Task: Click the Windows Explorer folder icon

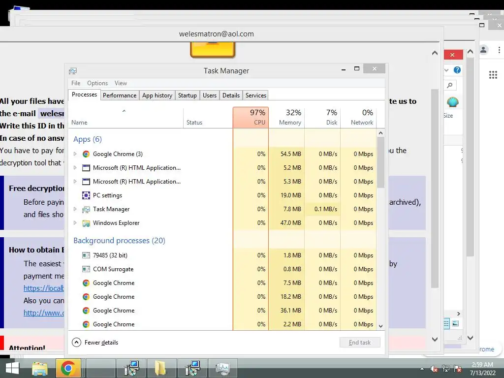Action: click(x=86, y=223)
